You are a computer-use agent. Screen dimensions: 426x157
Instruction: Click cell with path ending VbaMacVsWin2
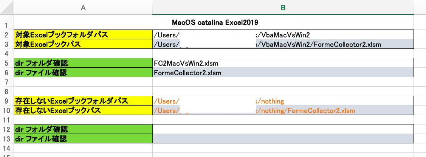click(283, 34)
